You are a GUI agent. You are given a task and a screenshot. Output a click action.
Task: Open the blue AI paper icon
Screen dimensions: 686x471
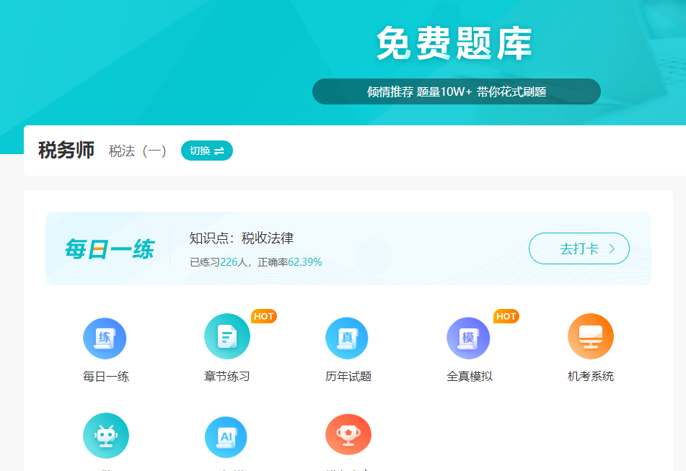pyautogui.click(x=227, y=436)
